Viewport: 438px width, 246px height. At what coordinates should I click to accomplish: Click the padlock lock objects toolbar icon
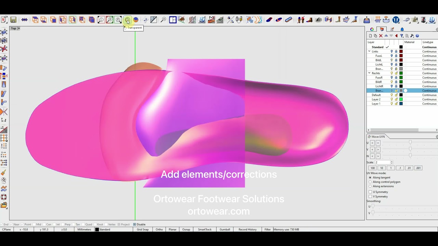coord(239,20)
